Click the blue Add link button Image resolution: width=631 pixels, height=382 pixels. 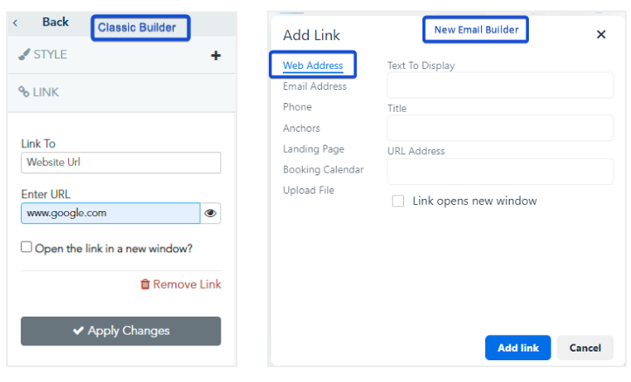click(x=518, y=348)
